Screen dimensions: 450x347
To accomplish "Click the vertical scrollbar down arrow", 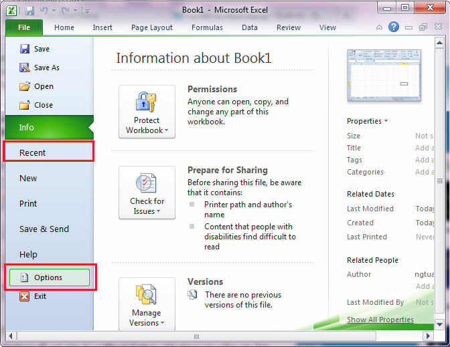I will coord(439,324).
